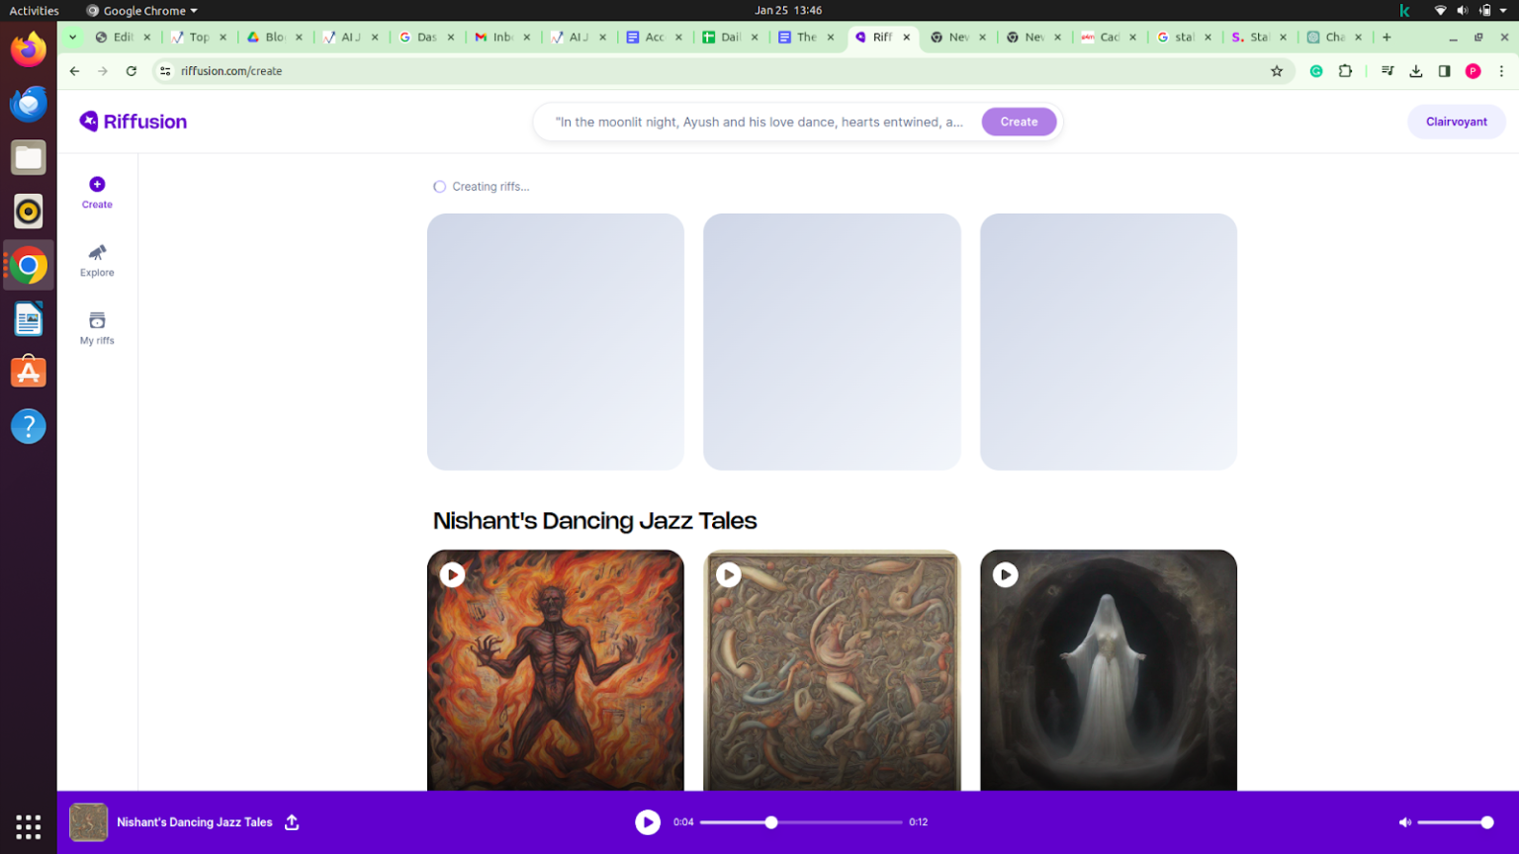1519x854 pixels.
Task: Mute the player volume speaker icon
Action: 1404,822
